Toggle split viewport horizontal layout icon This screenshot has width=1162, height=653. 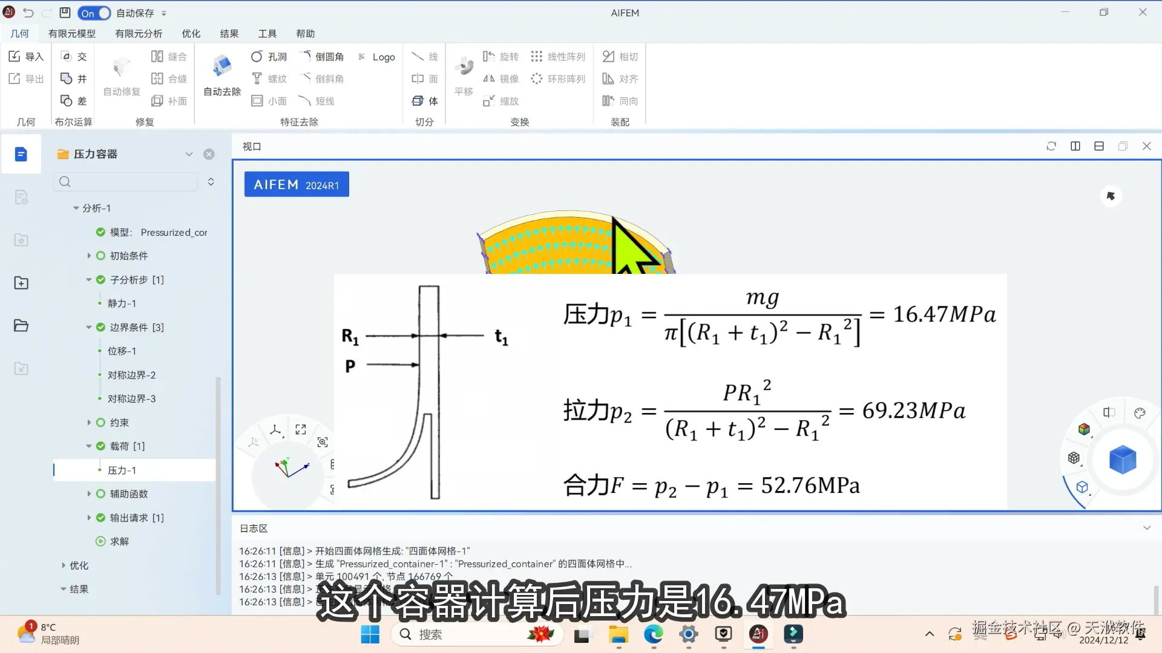[1099, 146]
